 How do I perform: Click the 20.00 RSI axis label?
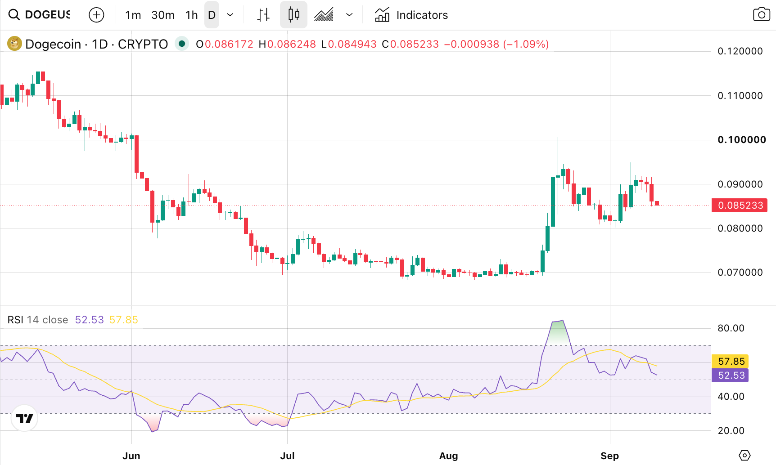(x=731, y=431)
